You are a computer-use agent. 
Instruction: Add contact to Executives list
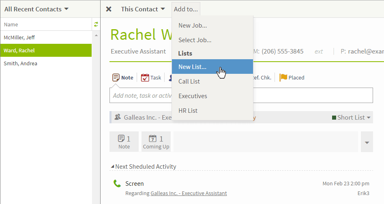[x=212, y=96]
